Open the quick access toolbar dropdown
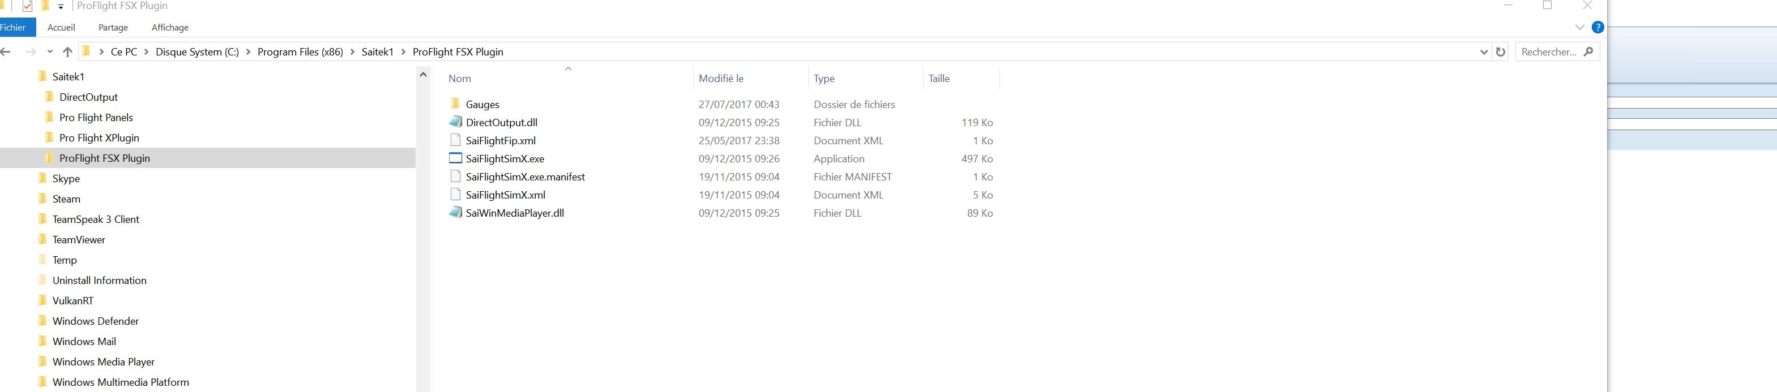This screenshot has width=1777, height=392. [x=61, y=7]
